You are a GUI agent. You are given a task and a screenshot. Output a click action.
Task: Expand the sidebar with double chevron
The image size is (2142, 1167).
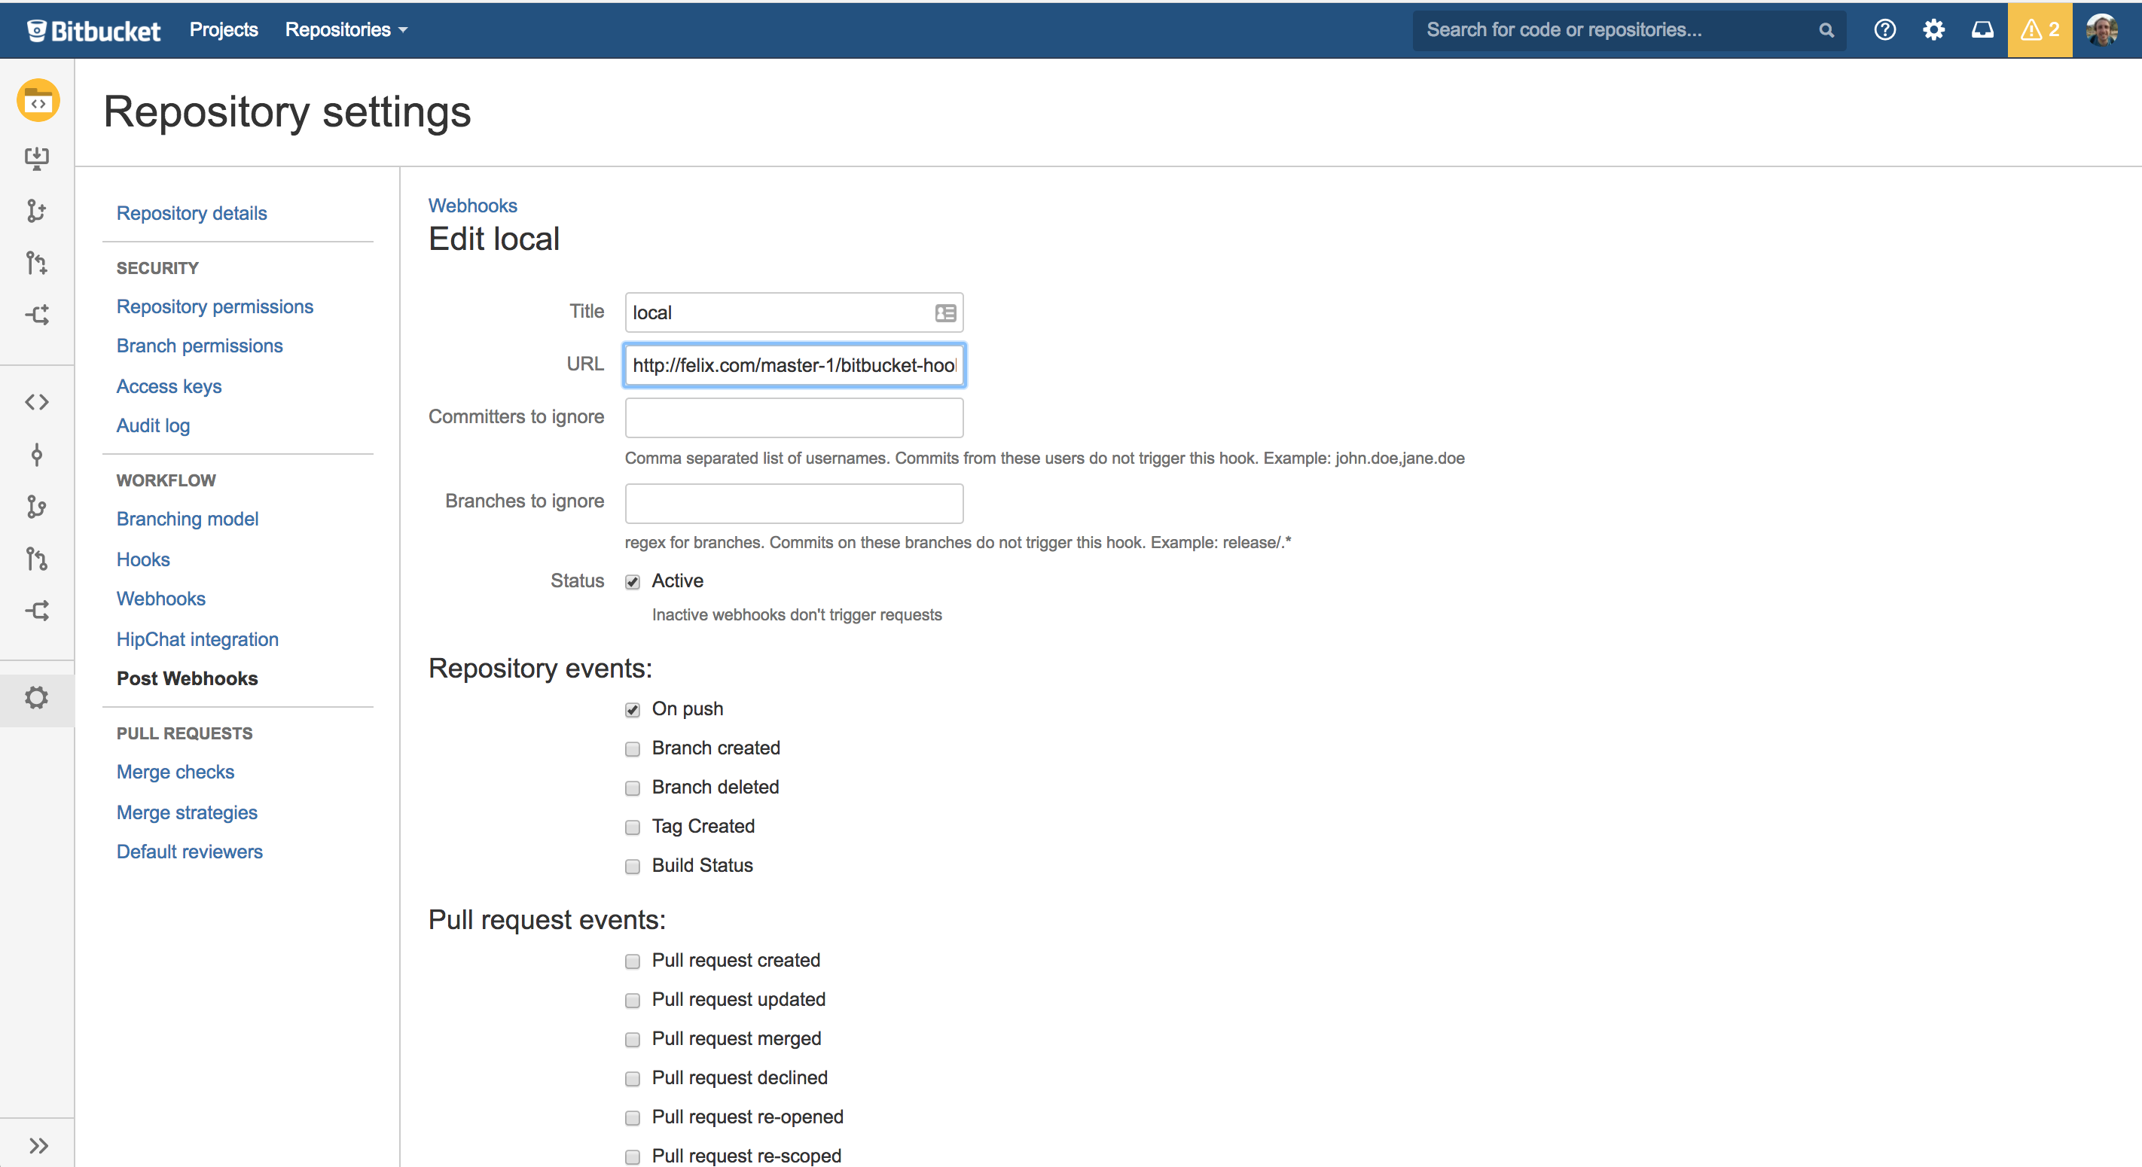[x=38, y=1145]
